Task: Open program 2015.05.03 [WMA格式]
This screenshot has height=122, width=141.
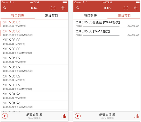Action: tap(34, 24)
